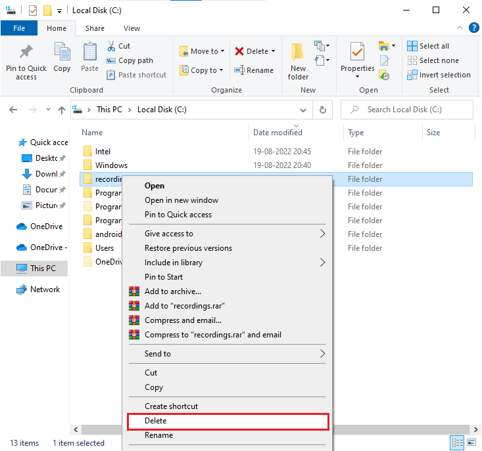Open the address bar history dropdown

pyautogui.click(x=303, y=110)
